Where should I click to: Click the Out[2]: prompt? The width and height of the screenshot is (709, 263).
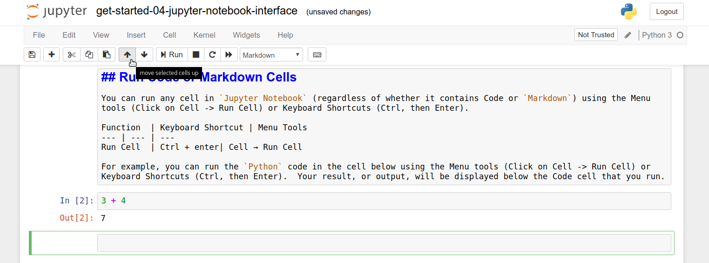click(77, 218)
